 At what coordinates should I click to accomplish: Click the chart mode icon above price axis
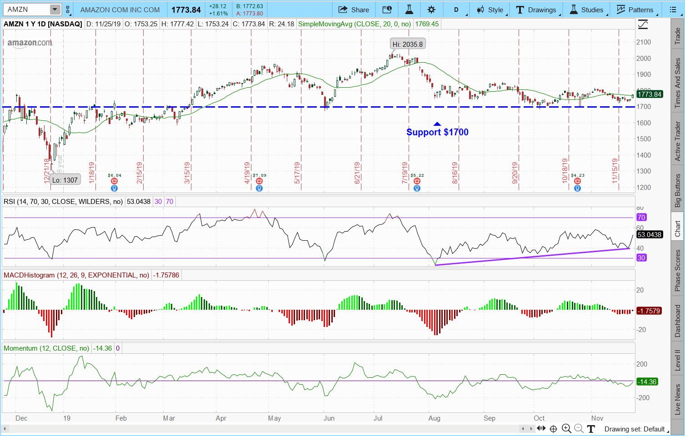click(643, 25)
